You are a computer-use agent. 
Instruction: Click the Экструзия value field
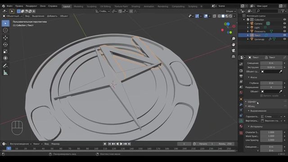(x=271, y=67)
